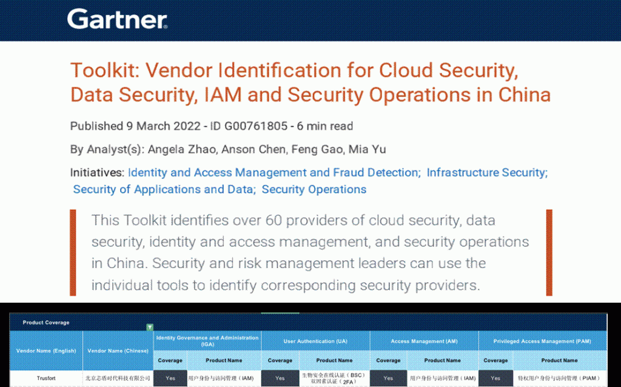The height and width of the screenshot is (387, 621).
Task: Select the Coverage subheader under Access Management
Action: (x=388, y=360)
